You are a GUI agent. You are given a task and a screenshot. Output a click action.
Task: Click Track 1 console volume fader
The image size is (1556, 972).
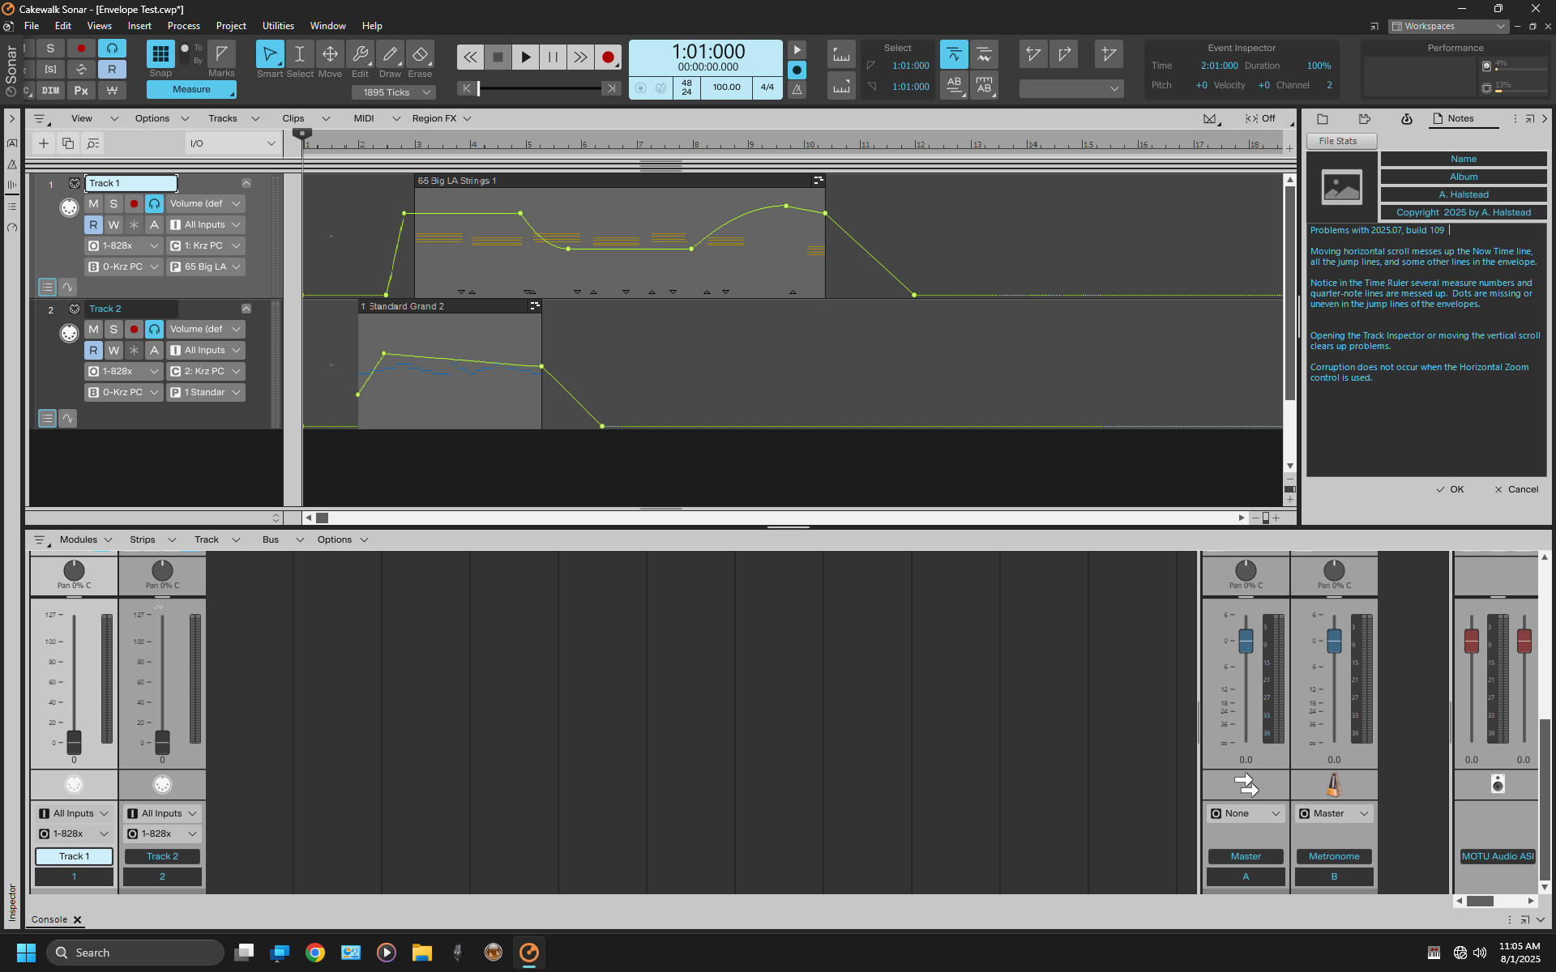(74, 741)
